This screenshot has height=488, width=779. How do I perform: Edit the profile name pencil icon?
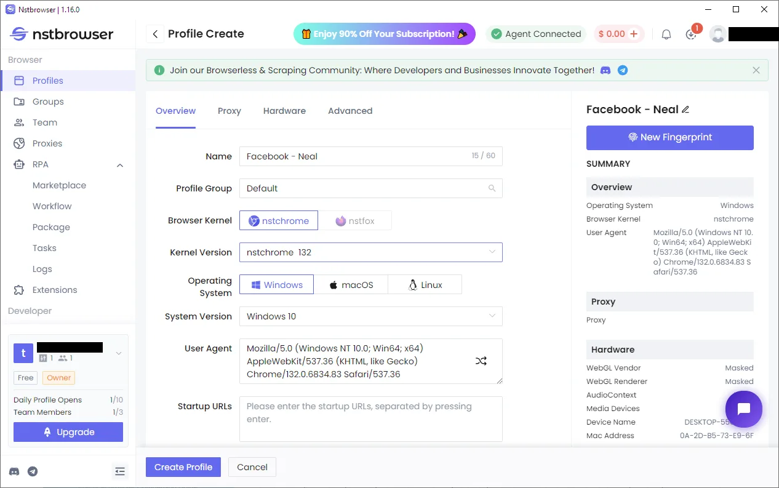click(685, 110)
